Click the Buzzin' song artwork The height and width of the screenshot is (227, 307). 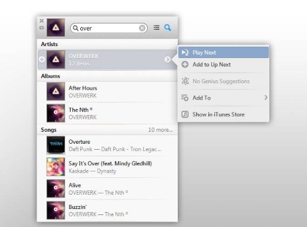pos(56,210)
